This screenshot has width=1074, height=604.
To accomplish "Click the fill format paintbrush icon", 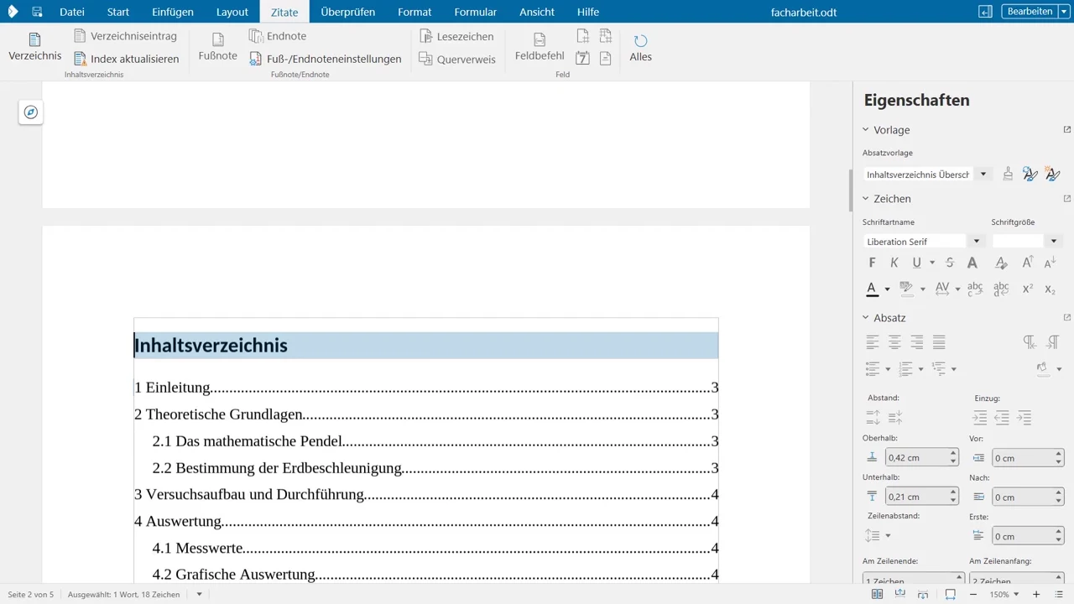I will pyautogui.click(x=1008, y=174).
